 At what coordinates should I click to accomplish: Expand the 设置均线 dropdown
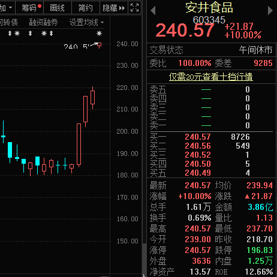coord(87,22)
